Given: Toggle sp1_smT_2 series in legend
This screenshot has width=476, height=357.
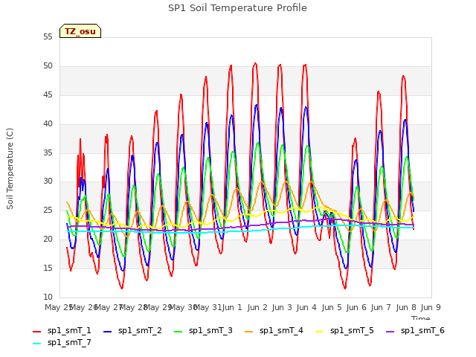Looking at the screenshot, I should (132, 331).
